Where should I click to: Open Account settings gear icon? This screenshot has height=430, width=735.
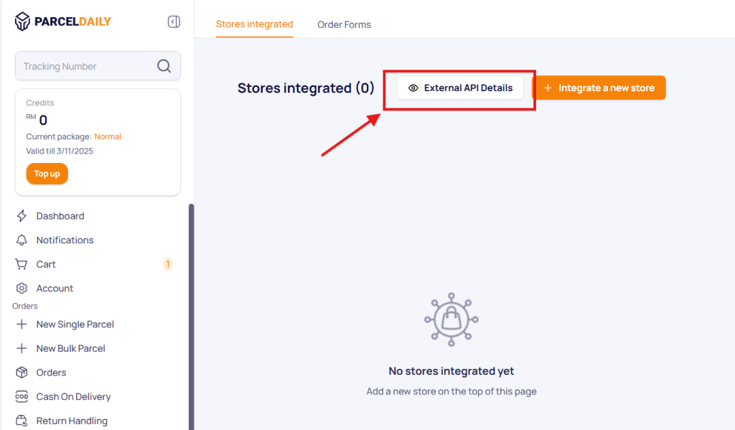click(22, 289)
